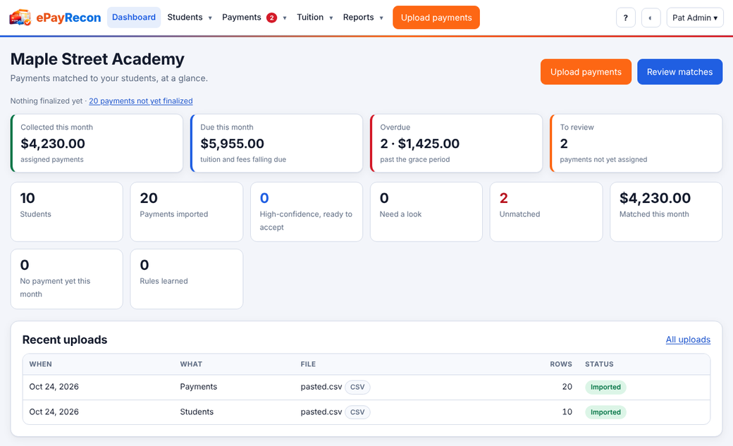Click 'Students' in the Recent uploads table
The width and height of the screenshot is (733, 446).
click(x=197, y=412)
